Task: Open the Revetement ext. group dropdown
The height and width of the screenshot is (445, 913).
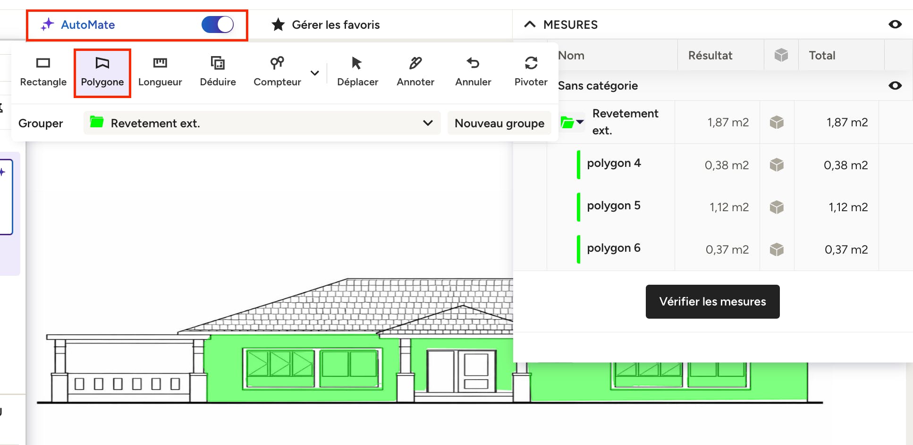Action: 262,123
